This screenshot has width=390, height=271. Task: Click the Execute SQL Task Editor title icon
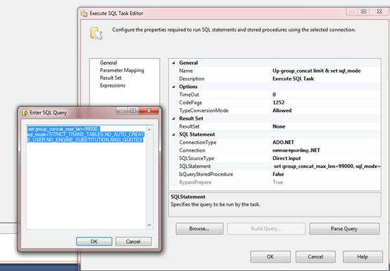84,12
